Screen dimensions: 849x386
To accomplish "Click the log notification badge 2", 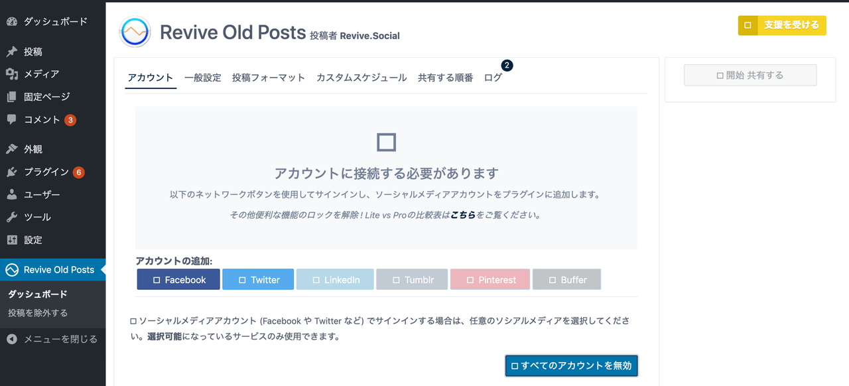I will click(507, 65).
